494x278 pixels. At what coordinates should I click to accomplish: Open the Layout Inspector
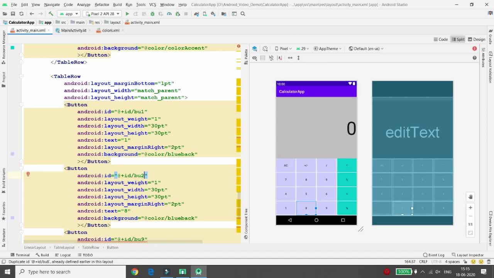click(x=467, y=255)
